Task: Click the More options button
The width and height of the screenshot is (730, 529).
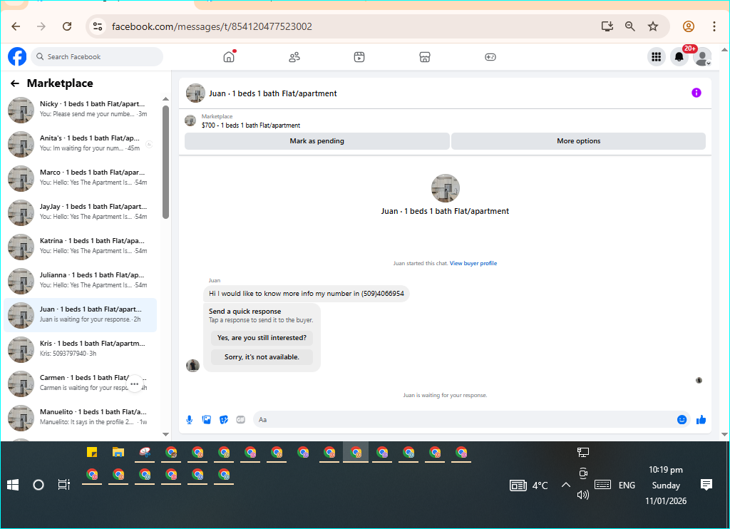Action: (x=578, y=141)
